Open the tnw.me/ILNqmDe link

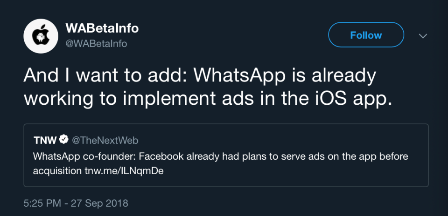[124, 171]
